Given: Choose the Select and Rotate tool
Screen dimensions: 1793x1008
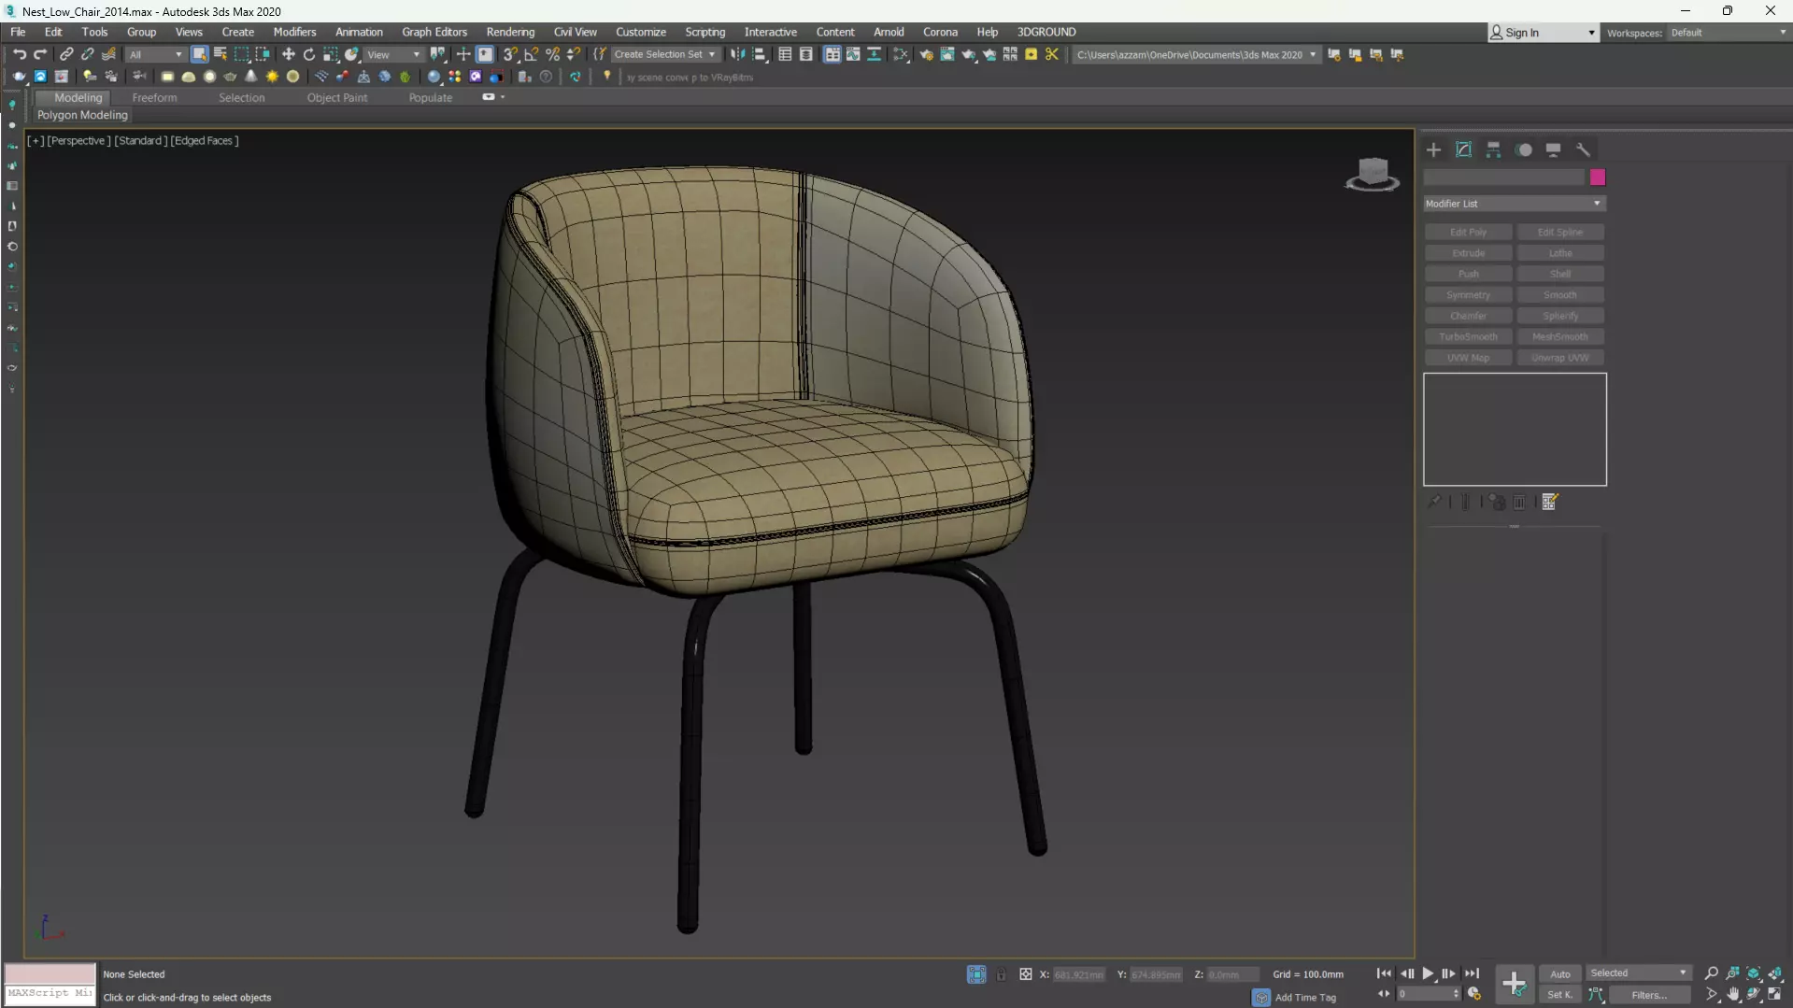Looking at the screenshot, I should click(x=309, y=54).
